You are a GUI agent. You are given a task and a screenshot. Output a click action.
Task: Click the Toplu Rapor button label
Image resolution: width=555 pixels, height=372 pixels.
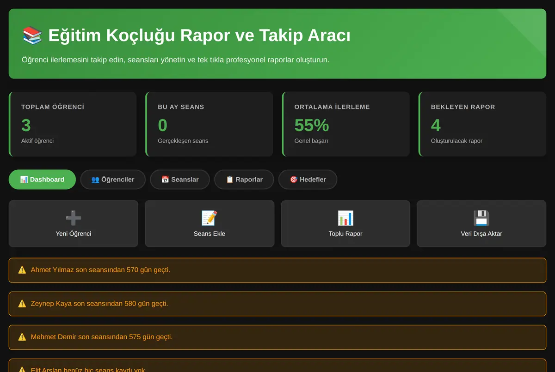[x=345, y=234]
